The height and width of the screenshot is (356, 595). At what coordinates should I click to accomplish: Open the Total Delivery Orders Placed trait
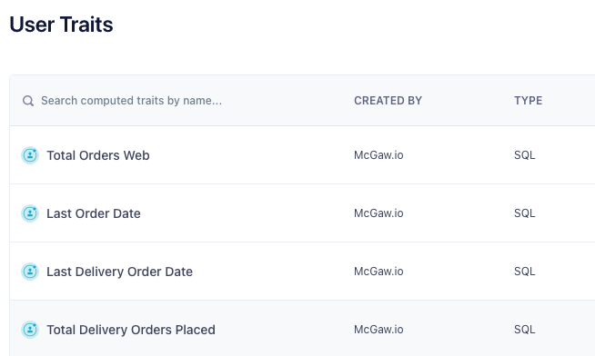click(131, 330)
